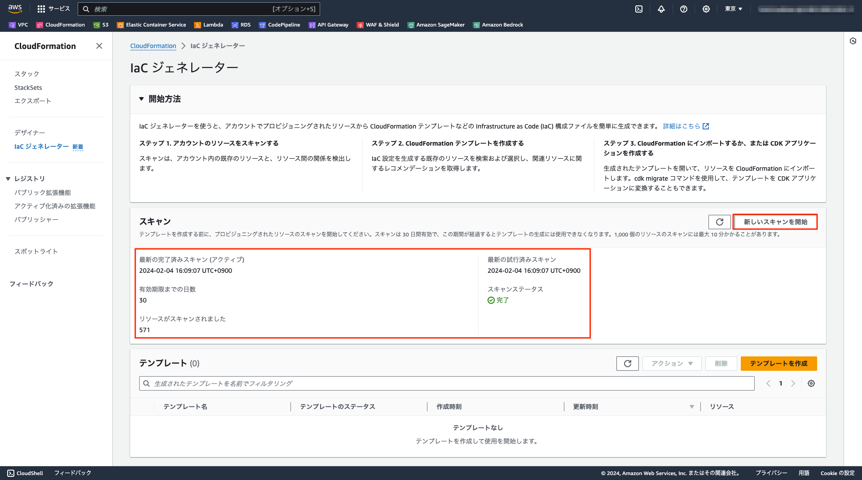Open the API Gateway bookmark

click(x=328, y=25)
